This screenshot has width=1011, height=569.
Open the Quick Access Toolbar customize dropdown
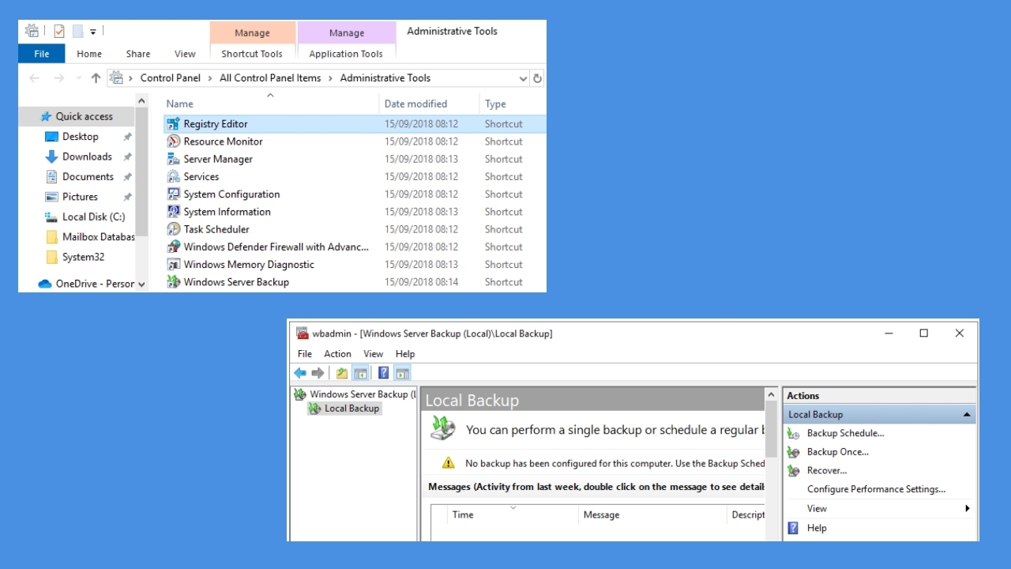[x=92, y=32]
